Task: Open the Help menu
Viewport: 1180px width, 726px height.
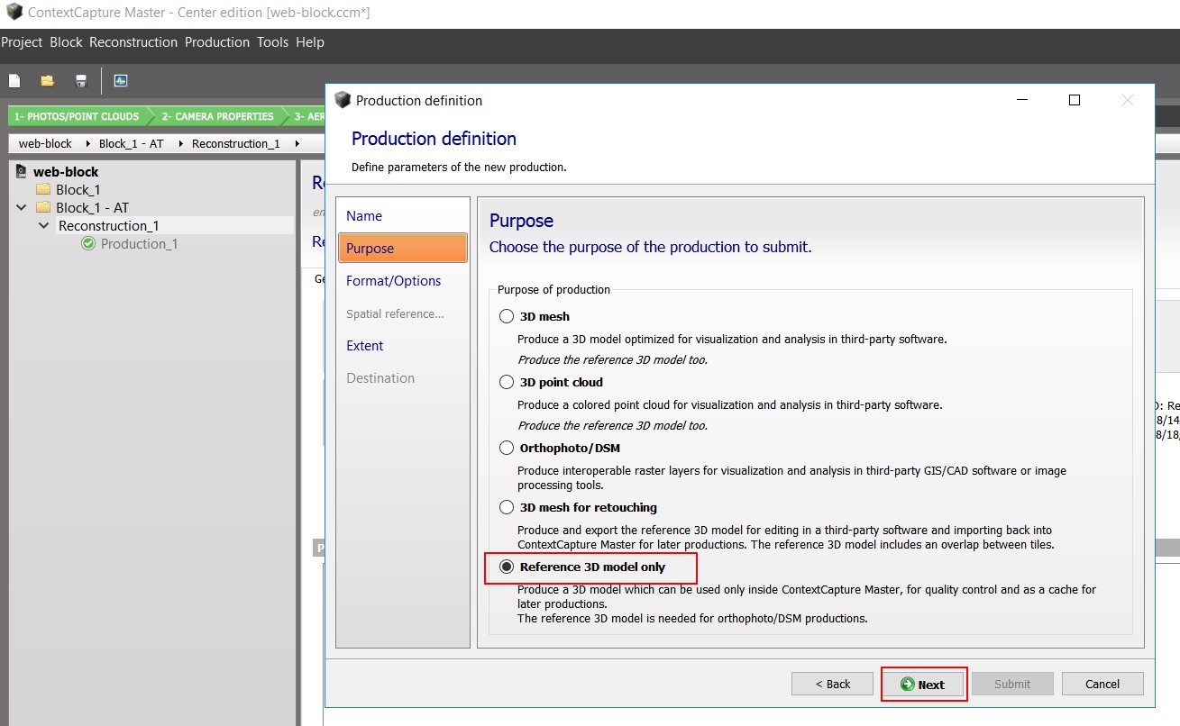Action: click(x=310, y=42)
